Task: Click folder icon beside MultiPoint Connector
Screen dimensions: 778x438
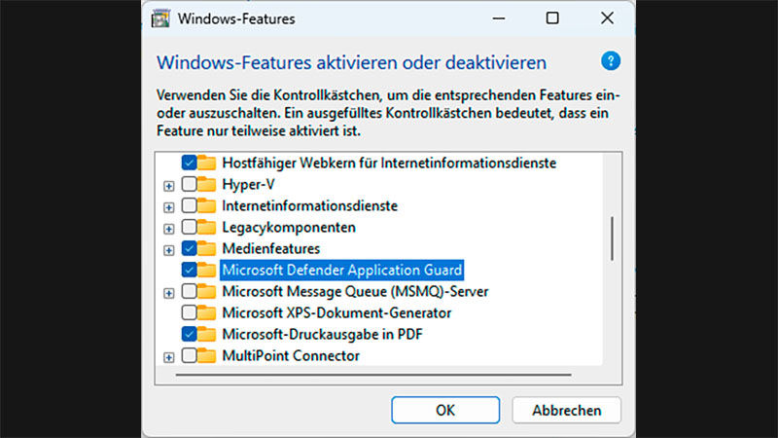Action: coord(207,355)
